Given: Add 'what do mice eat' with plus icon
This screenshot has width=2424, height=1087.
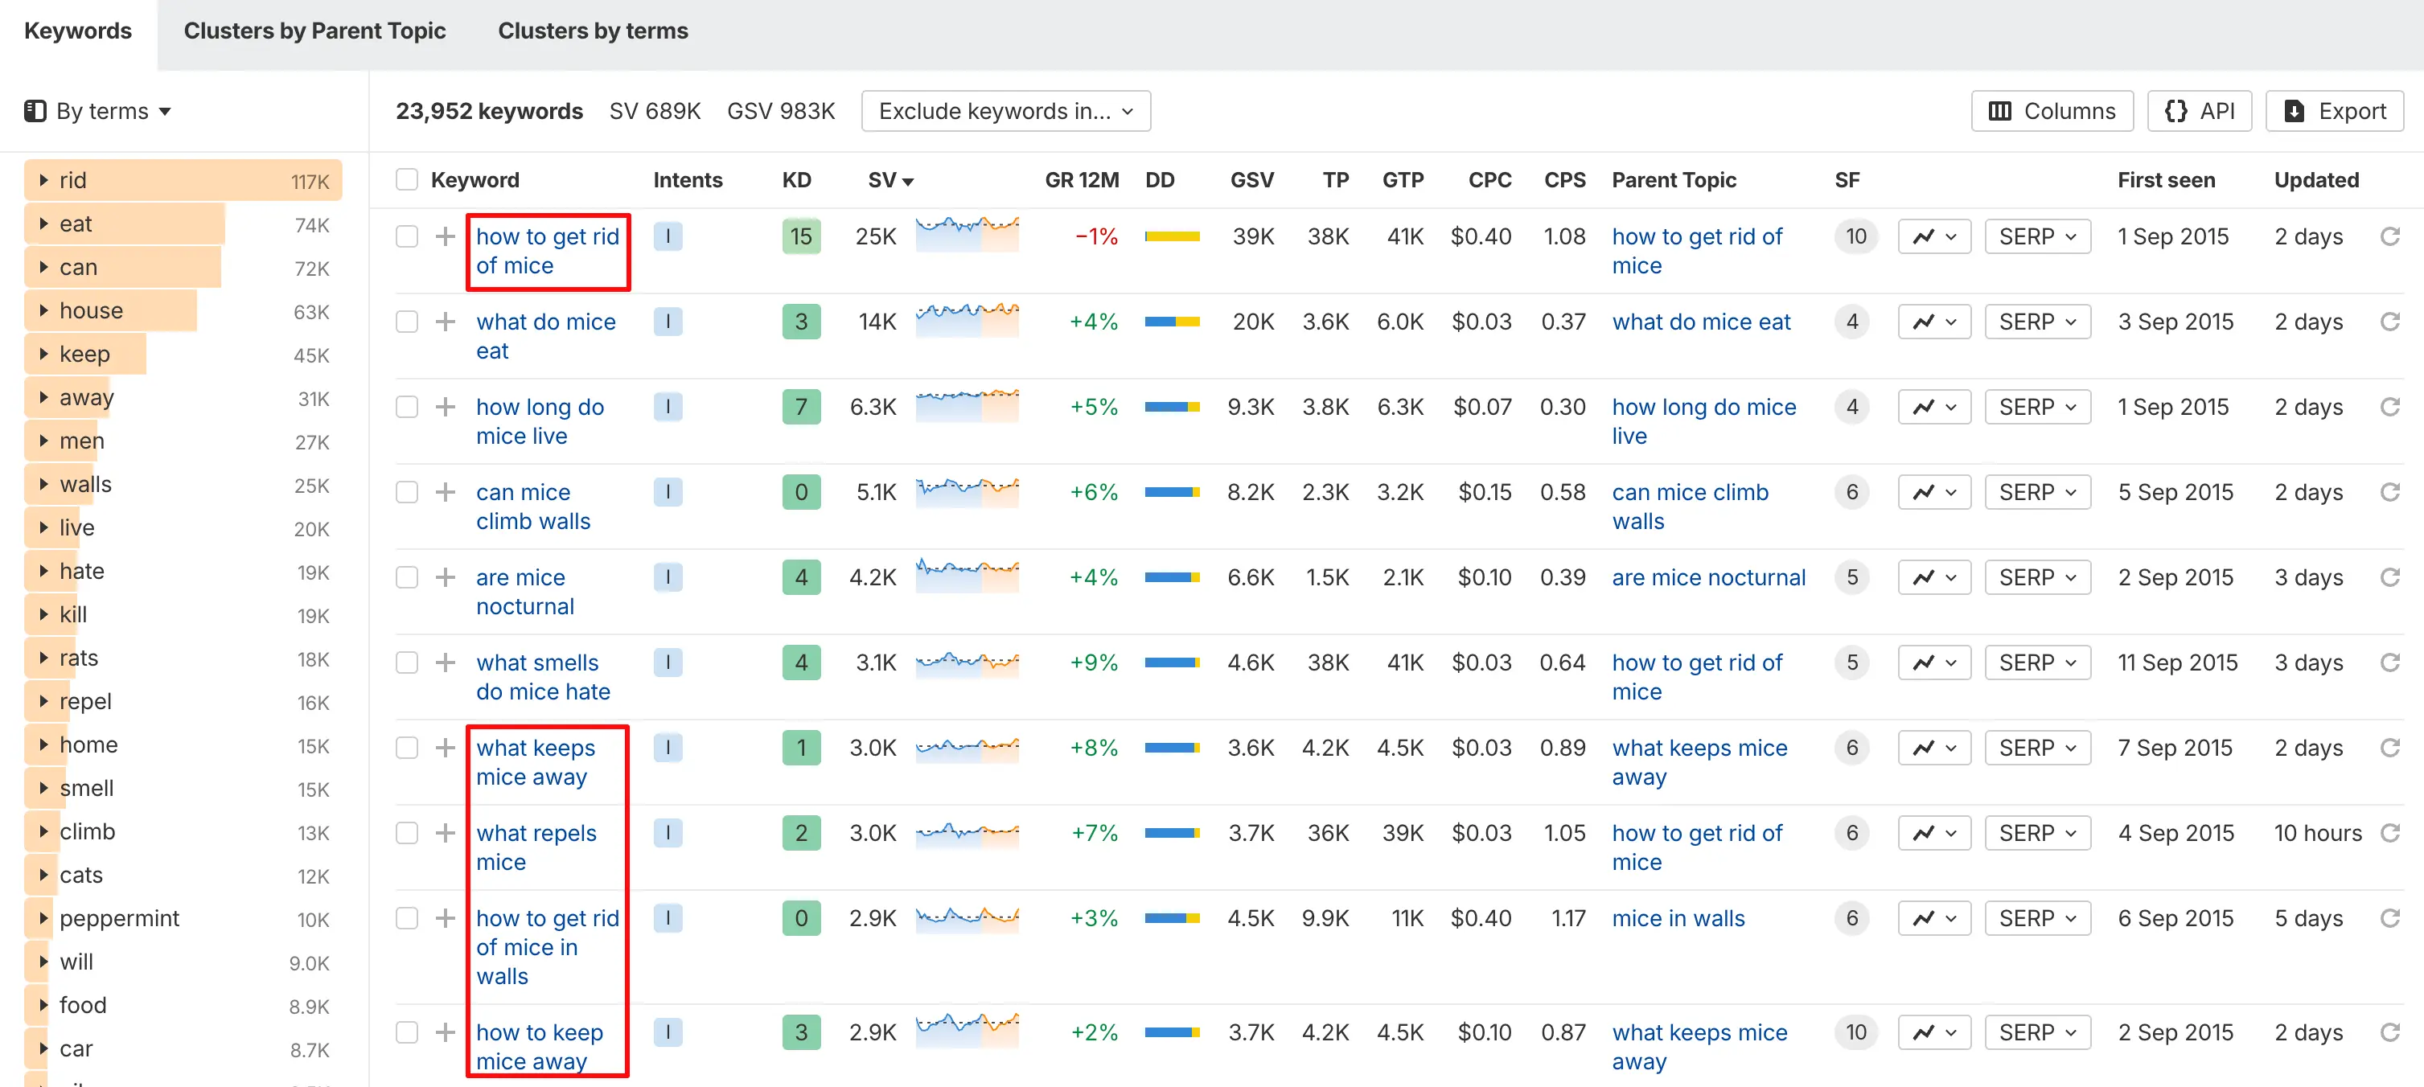Looking at the screenshot, I should [x=445, y=322].
